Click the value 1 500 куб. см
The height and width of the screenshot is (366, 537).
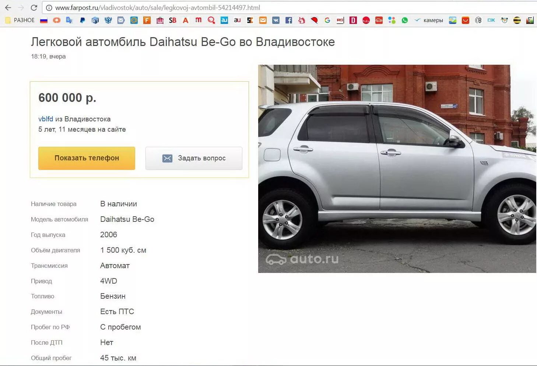coord(123,250)
